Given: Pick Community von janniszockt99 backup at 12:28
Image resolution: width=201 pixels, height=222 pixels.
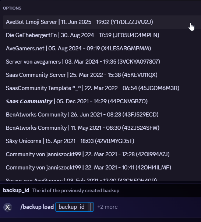Looking at the screenshot, I should tap(102, 154).
